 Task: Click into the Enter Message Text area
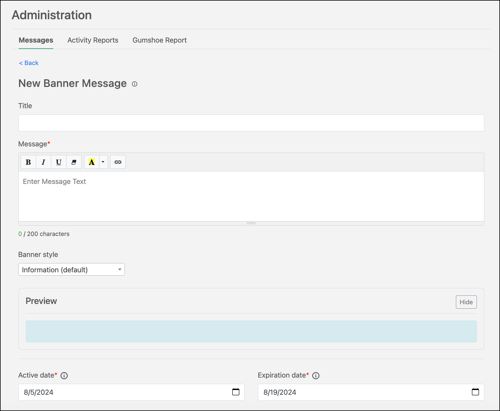tap(251, 196)
